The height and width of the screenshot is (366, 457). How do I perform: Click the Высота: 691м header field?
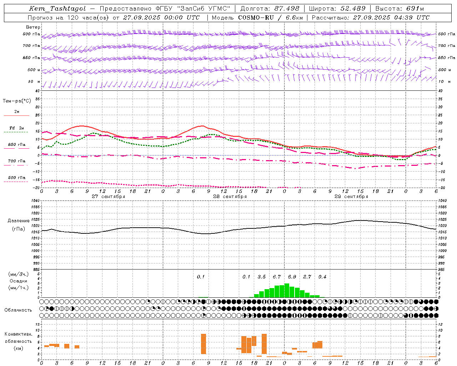[400, 9]
